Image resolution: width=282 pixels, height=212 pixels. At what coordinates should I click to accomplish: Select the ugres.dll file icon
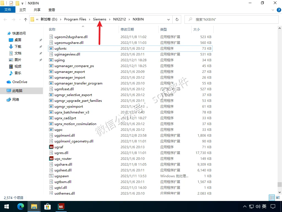[x=51, y=153]
